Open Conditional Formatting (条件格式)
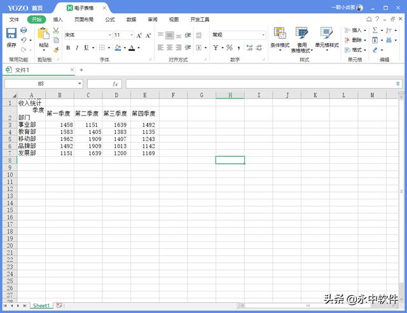Viewport: 407px width, 313px height. (x=280, y=38)
